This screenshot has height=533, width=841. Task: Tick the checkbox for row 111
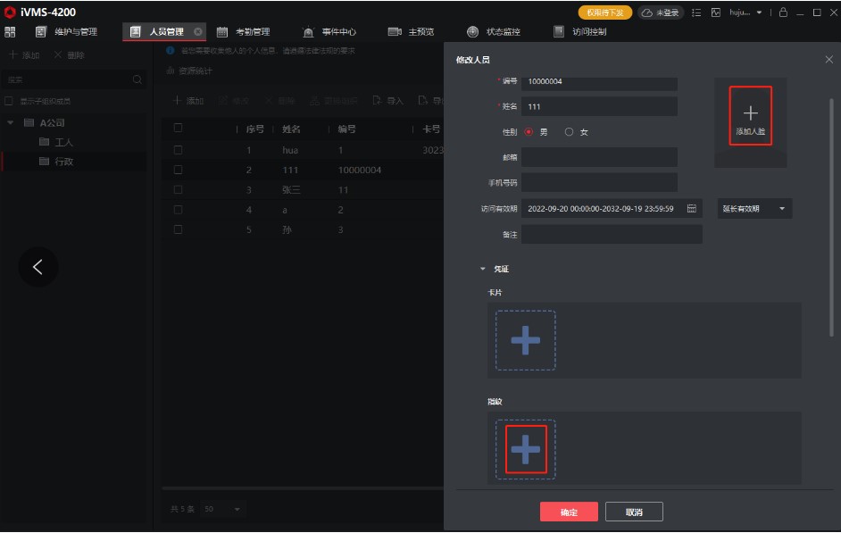coord(178,170)
